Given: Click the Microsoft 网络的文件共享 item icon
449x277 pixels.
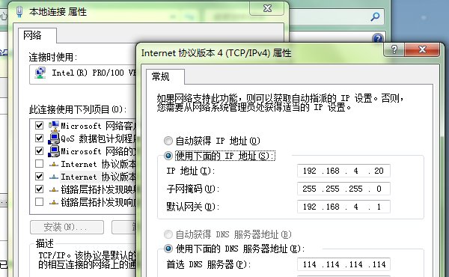Looking at the screenshot, I should tap(54, 151).
